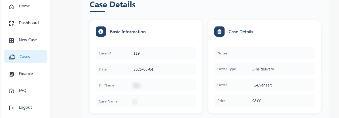Open the FAQ link text
The height and width of the screenshot is (118, 339).
22,91
